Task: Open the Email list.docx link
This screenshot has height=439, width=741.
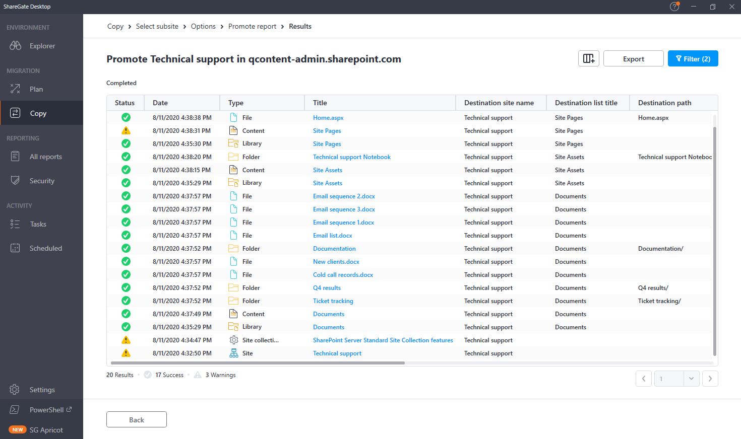Action: pyautogui.click(x=333, y=235)
